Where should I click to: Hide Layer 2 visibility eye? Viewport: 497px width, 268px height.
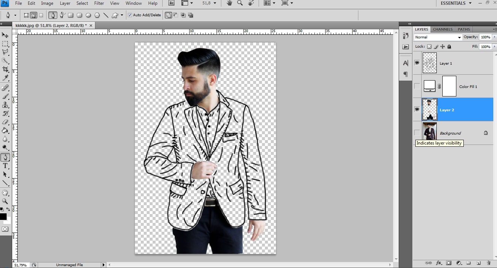click(417, 109)
